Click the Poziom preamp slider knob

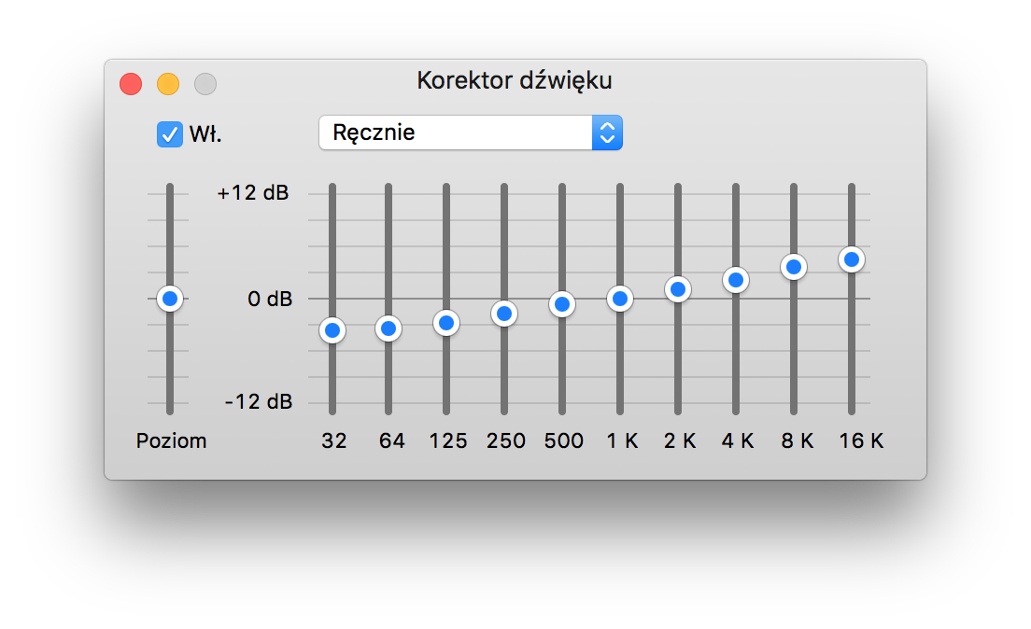(x=169, y=299)
